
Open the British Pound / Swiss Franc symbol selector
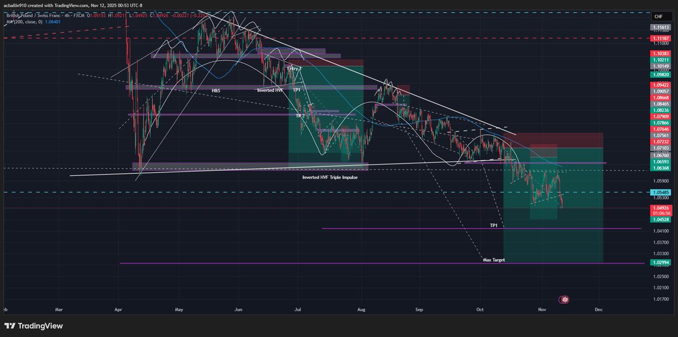coord(33,16)
